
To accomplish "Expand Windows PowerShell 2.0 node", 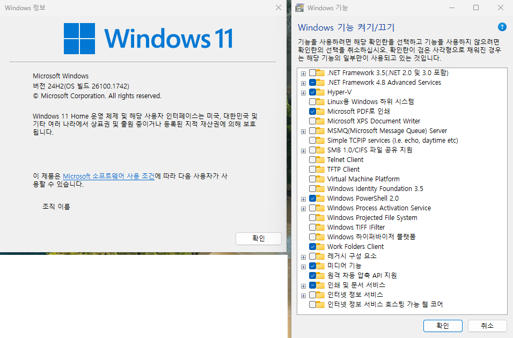I will pos(303,199).
